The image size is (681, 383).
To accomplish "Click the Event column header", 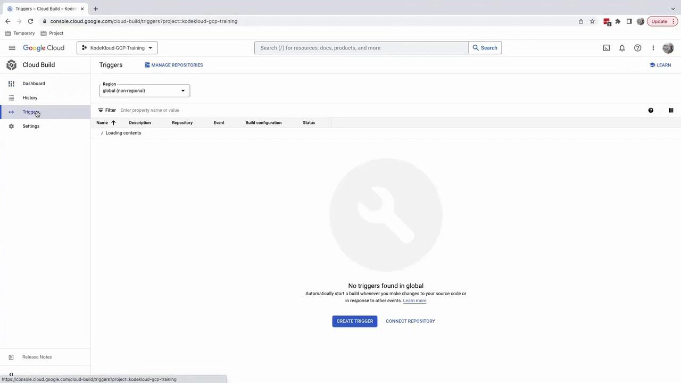I will click(x=219, y=123).
